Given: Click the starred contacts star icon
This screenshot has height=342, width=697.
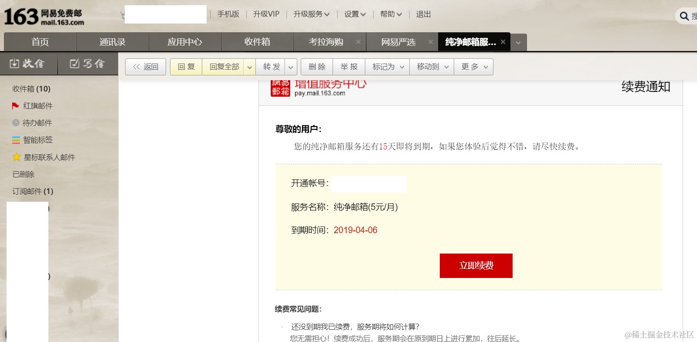Looking at the screenshot, I should click(17, 157).
